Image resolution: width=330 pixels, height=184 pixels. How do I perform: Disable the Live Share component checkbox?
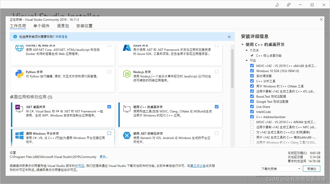[252, 107]
